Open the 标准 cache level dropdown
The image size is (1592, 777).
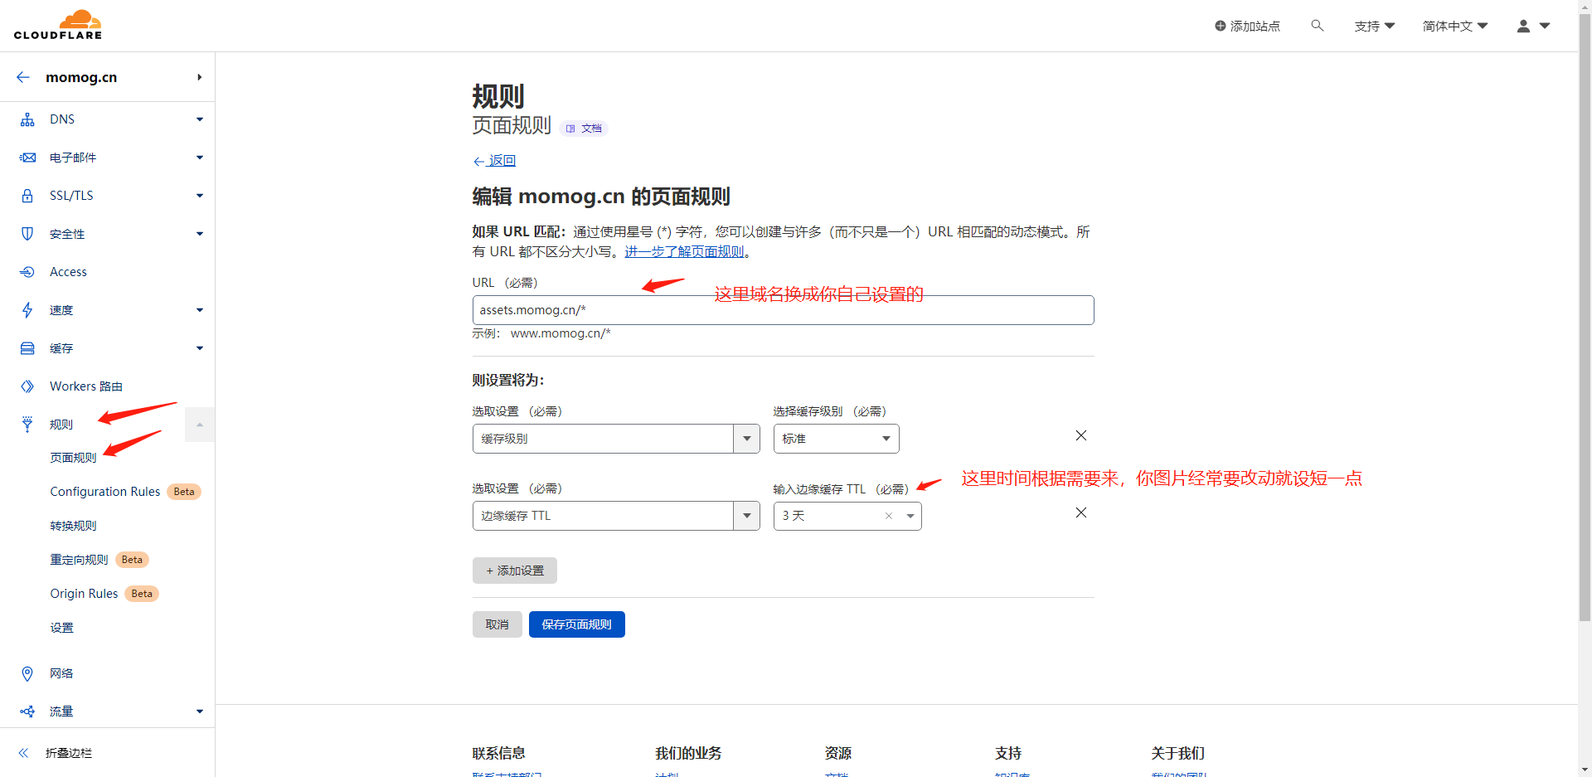(886, 439)
